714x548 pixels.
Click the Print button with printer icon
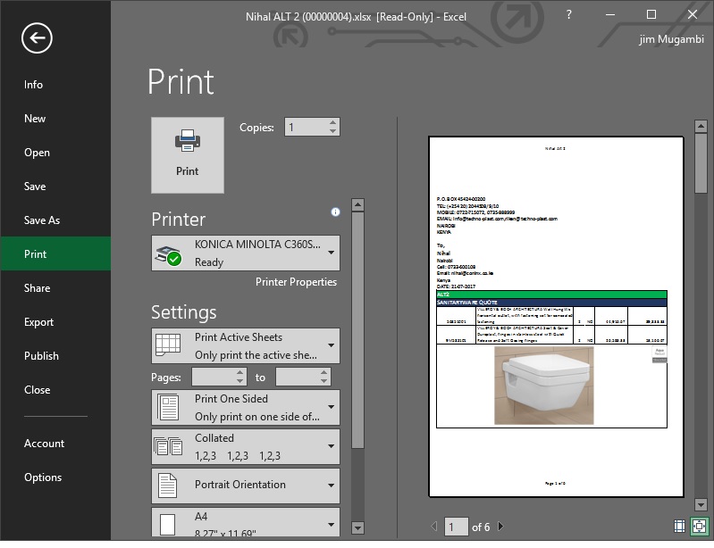pyautogui.click(x=187, y=155)
